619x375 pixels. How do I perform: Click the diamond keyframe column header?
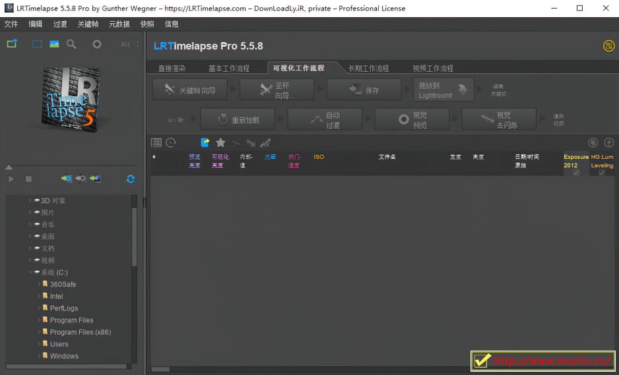pos(154,157)
